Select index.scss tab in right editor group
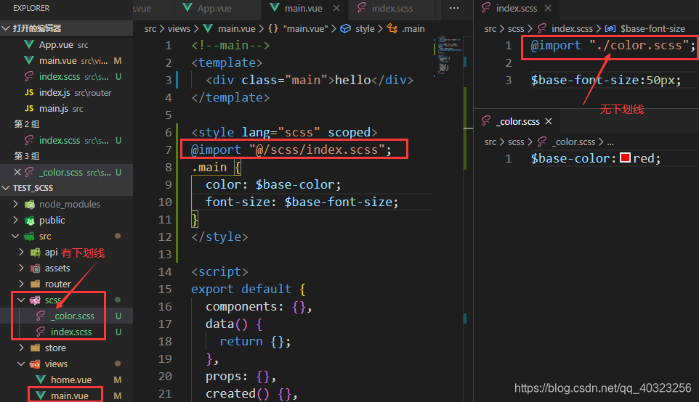Image resolution: width=699 pixels, height=402 pixels. pyautogui.click(x=516, y=8)
